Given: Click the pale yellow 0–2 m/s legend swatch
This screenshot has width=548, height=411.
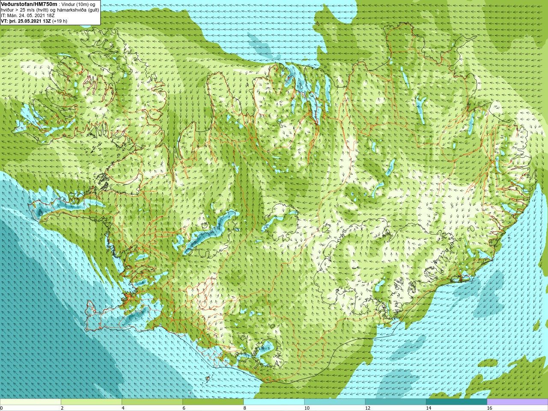Looking at the screenshot, I should 30,402.
